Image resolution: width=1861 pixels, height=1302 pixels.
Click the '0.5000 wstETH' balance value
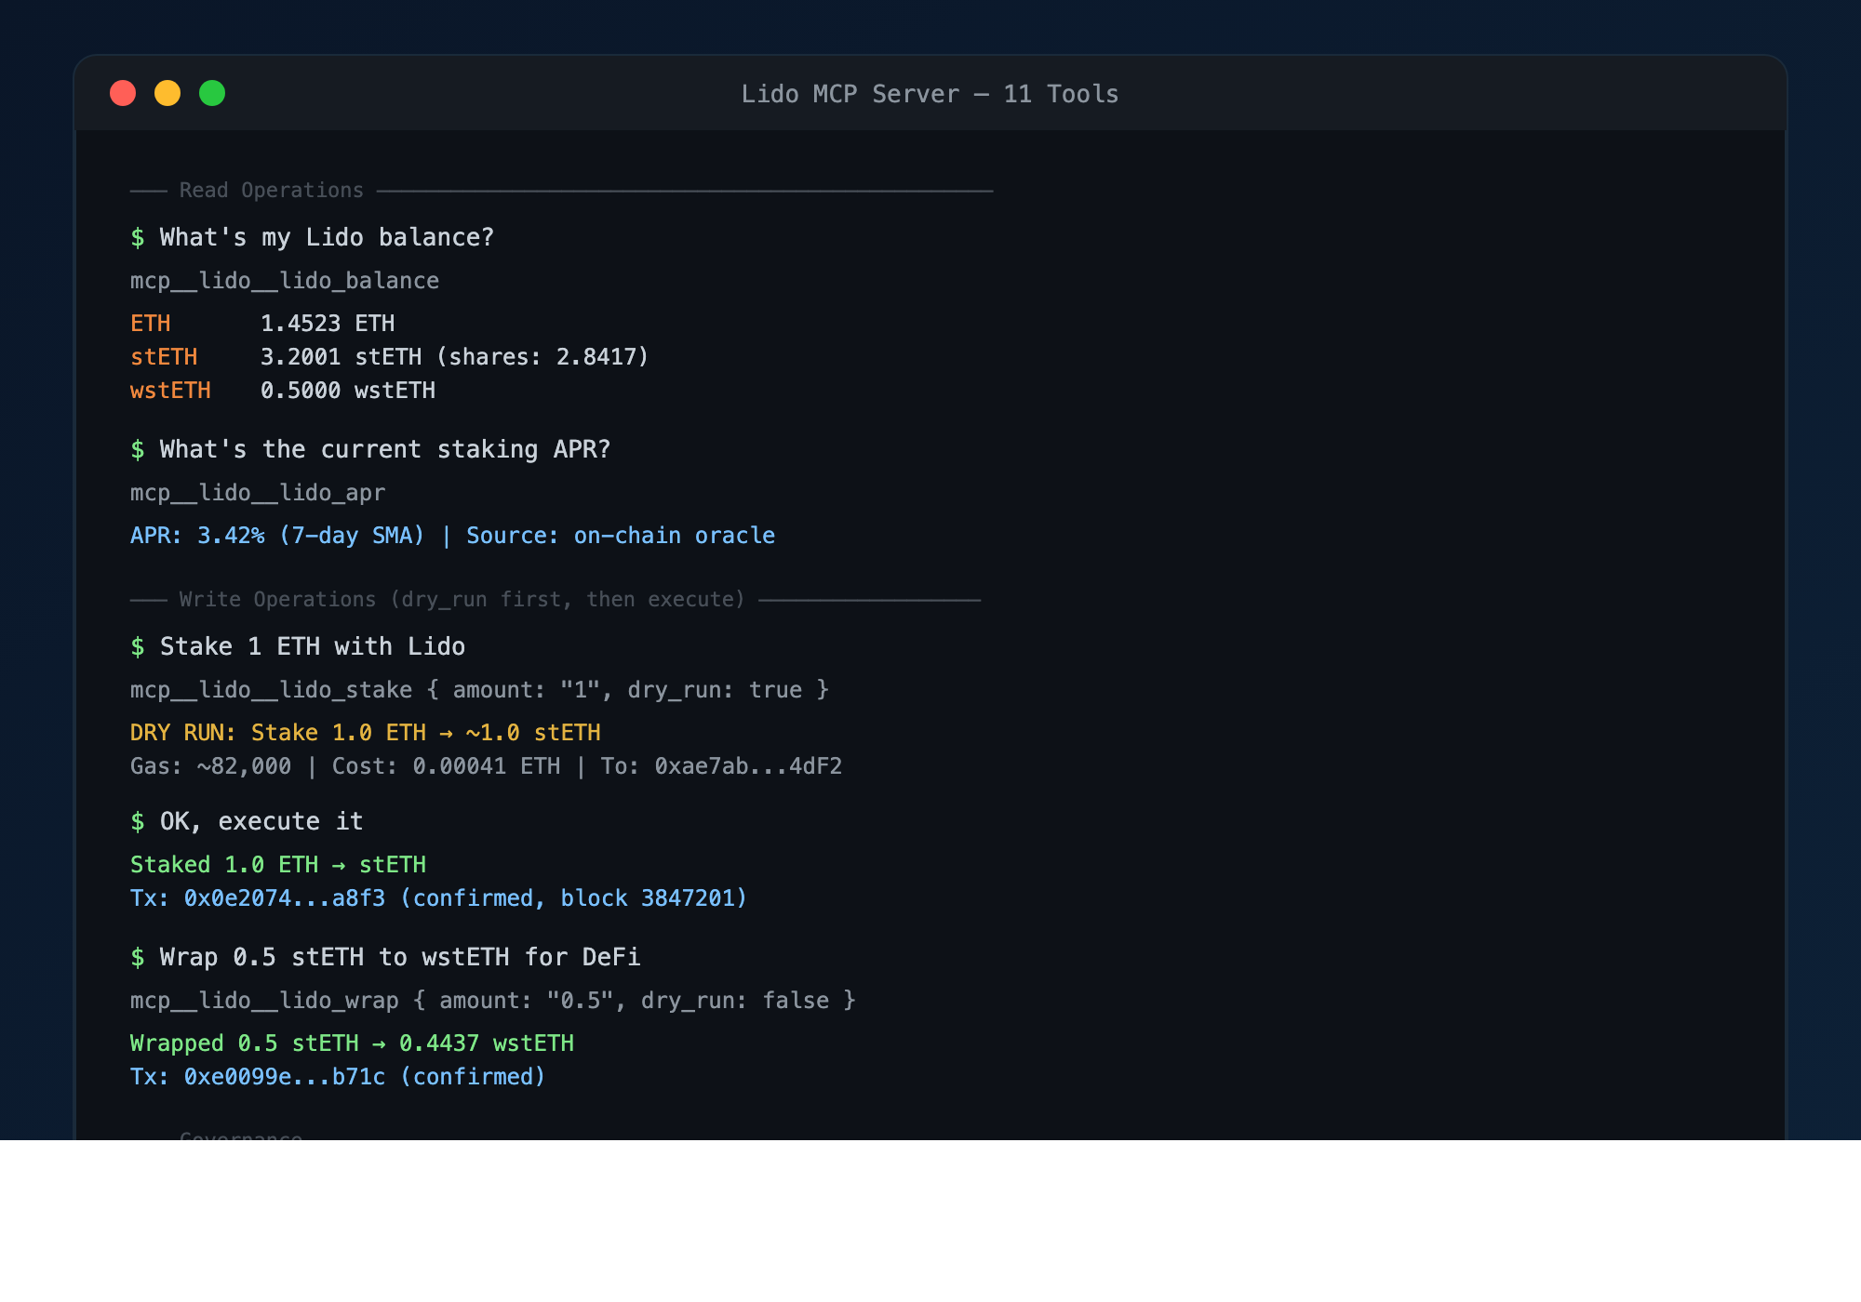point(348,391)
